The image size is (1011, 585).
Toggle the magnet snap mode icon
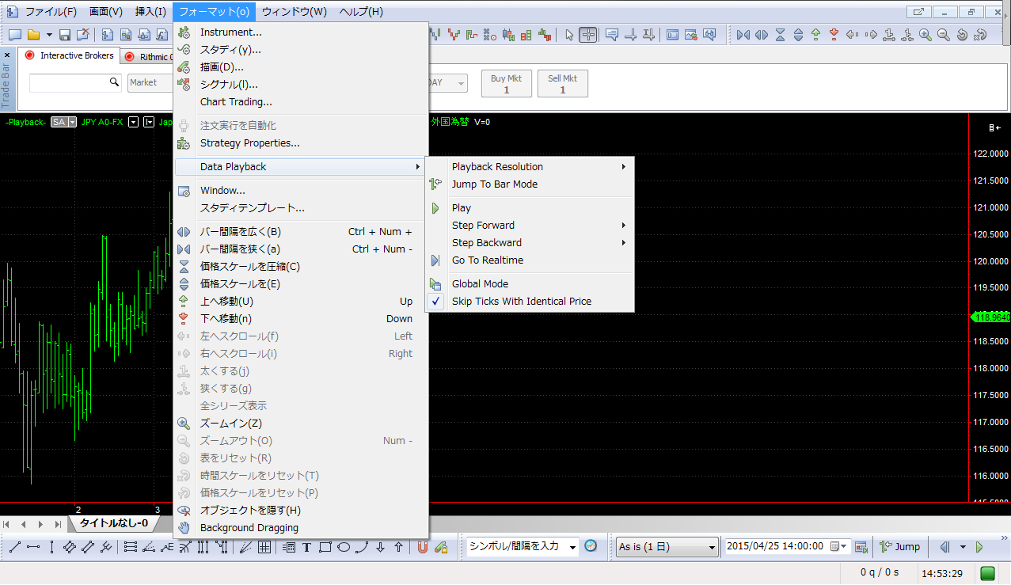click(x=422, y=547)
